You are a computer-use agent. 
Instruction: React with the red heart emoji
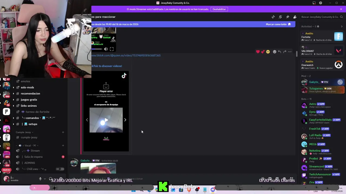[258, 52]
